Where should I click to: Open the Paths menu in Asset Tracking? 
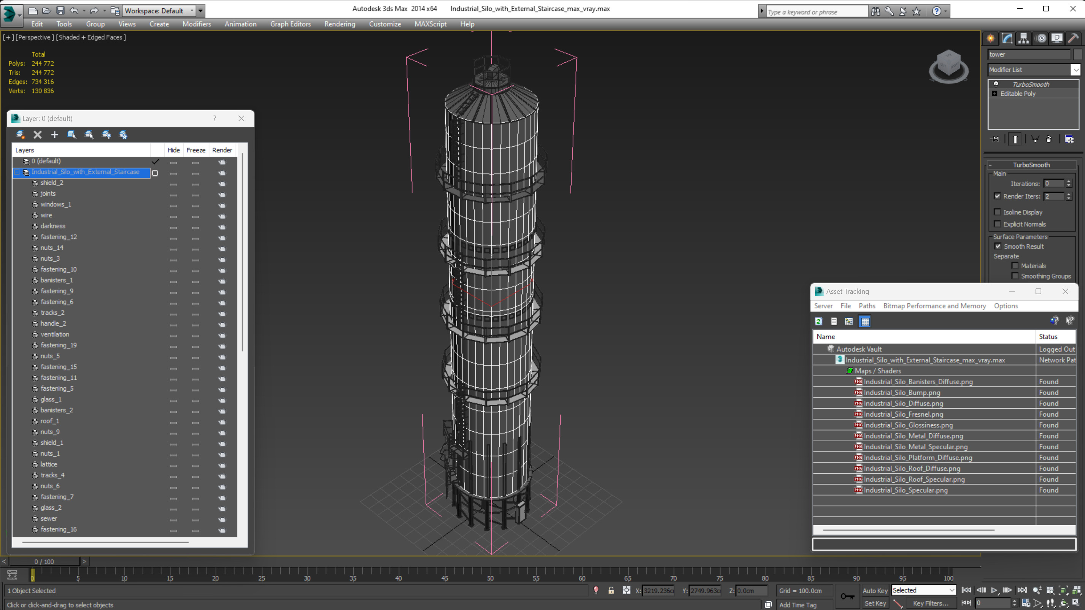tap(866, 306)
